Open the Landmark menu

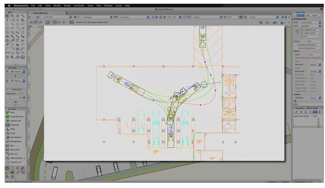(79, 5)
